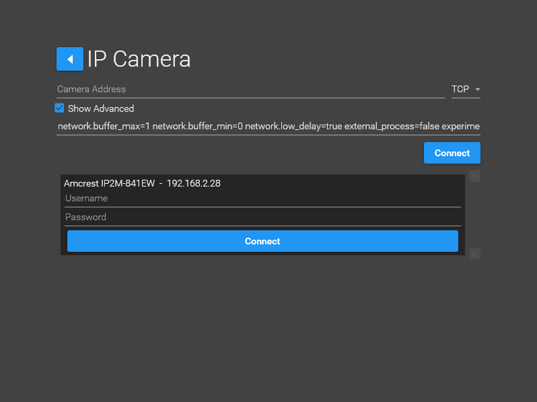Click the 192.168.2.28 IP address text
Image resolution: width=537 pixels, height=402 pixels.
(x=194, y=183)
